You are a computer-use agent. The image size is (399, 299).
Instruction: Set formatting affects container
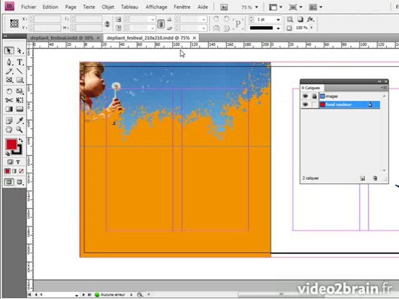pos(10,162)
